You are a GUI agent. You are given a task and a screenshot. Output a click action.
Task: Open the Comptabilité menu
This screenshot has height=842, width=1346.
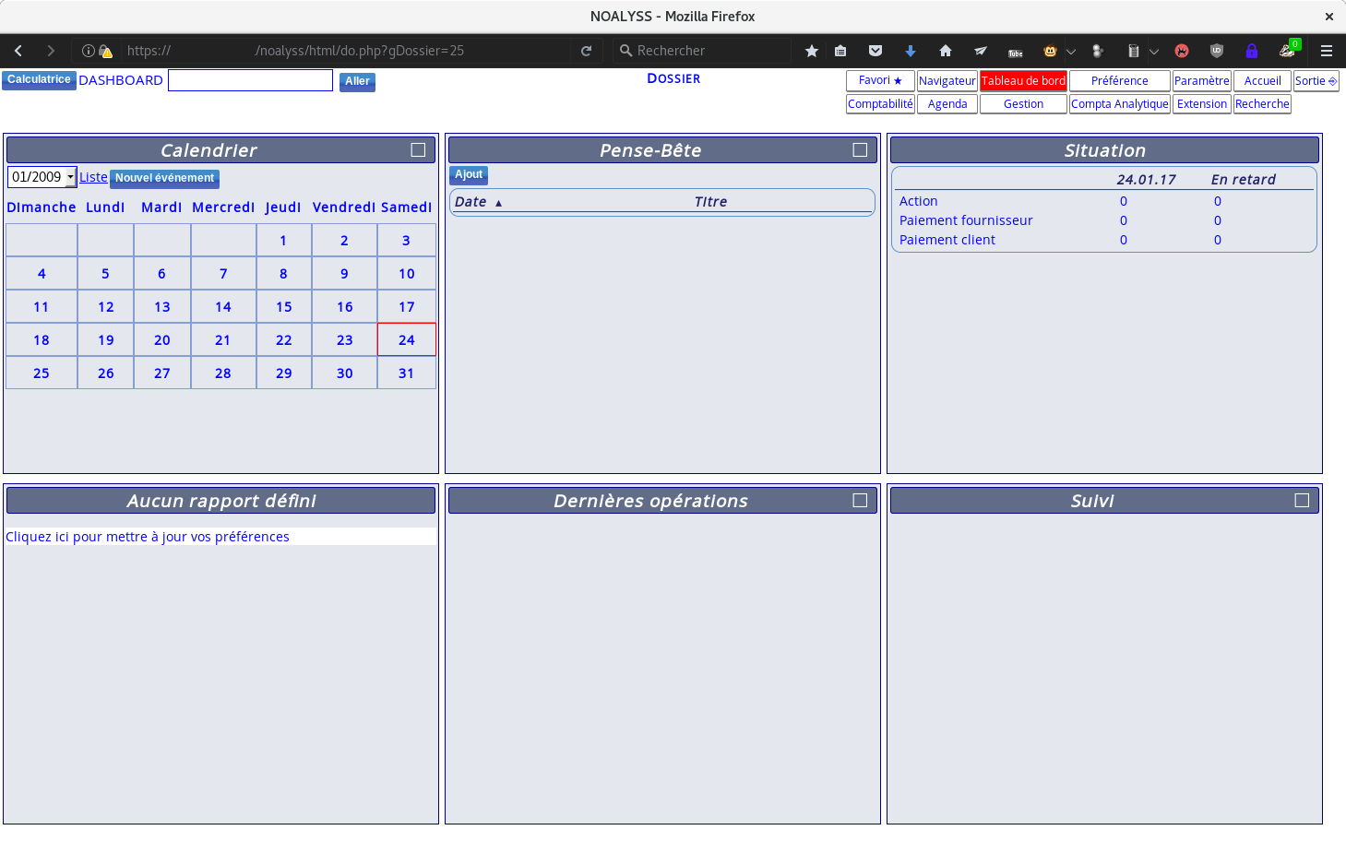click(x=880, y=104)
